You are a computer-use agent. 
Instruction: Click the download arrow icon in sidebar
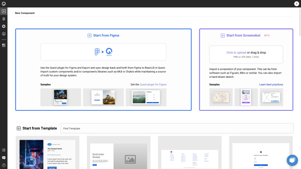coord(4,34)
